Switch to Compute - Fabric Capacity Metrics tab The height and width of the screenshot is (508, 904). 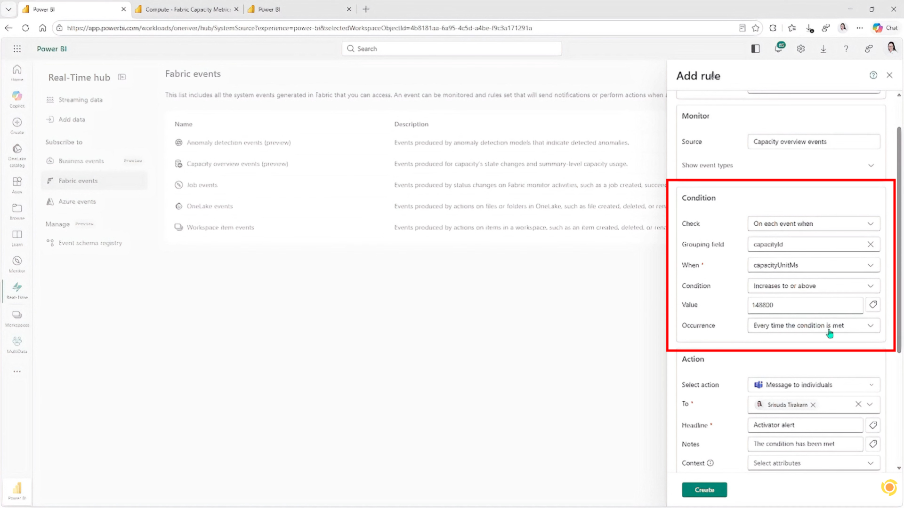[187, 9]
